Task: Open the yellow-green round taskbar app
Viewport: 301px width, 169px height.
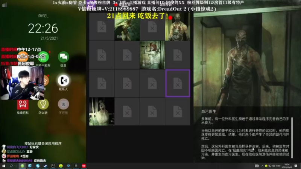Action: pyautogui.click(x=61, y=166)
